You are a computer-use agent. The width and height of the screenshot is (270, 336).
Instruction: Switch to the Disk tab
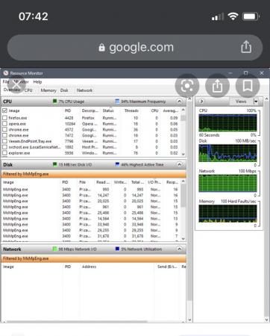tap(64, 90)
